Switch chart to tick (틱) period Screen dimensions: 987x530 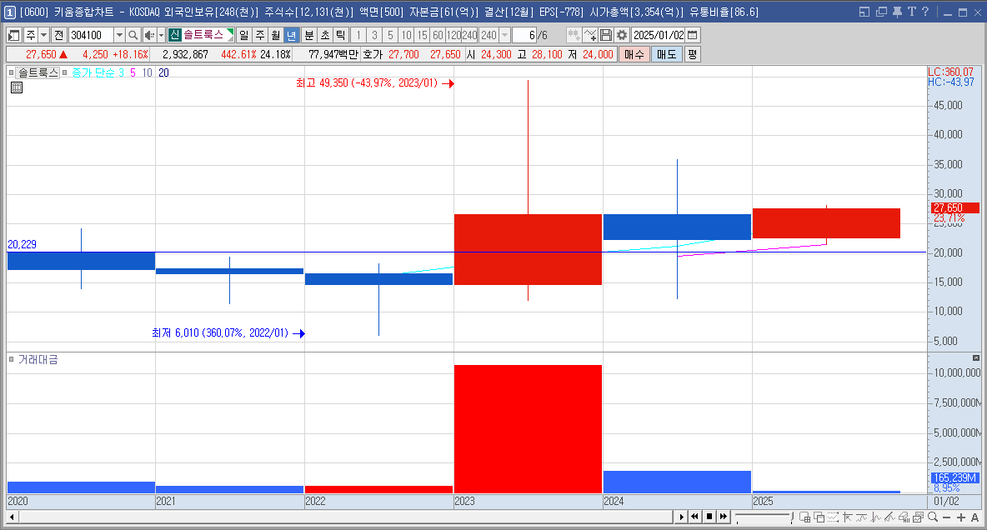pos(340,35)
